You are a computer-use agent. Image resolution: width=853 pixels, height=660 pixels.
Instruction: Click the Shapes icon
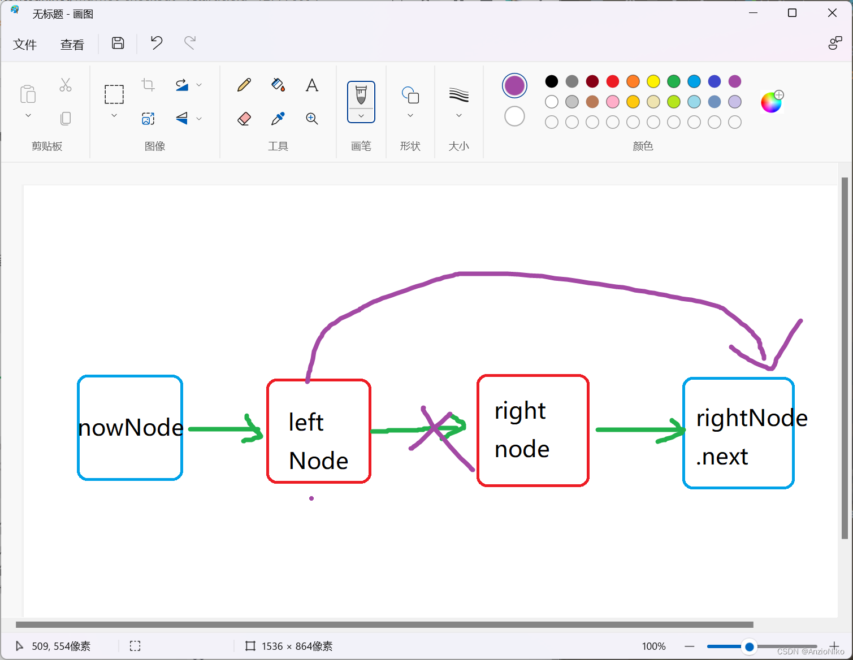point(410,95)
